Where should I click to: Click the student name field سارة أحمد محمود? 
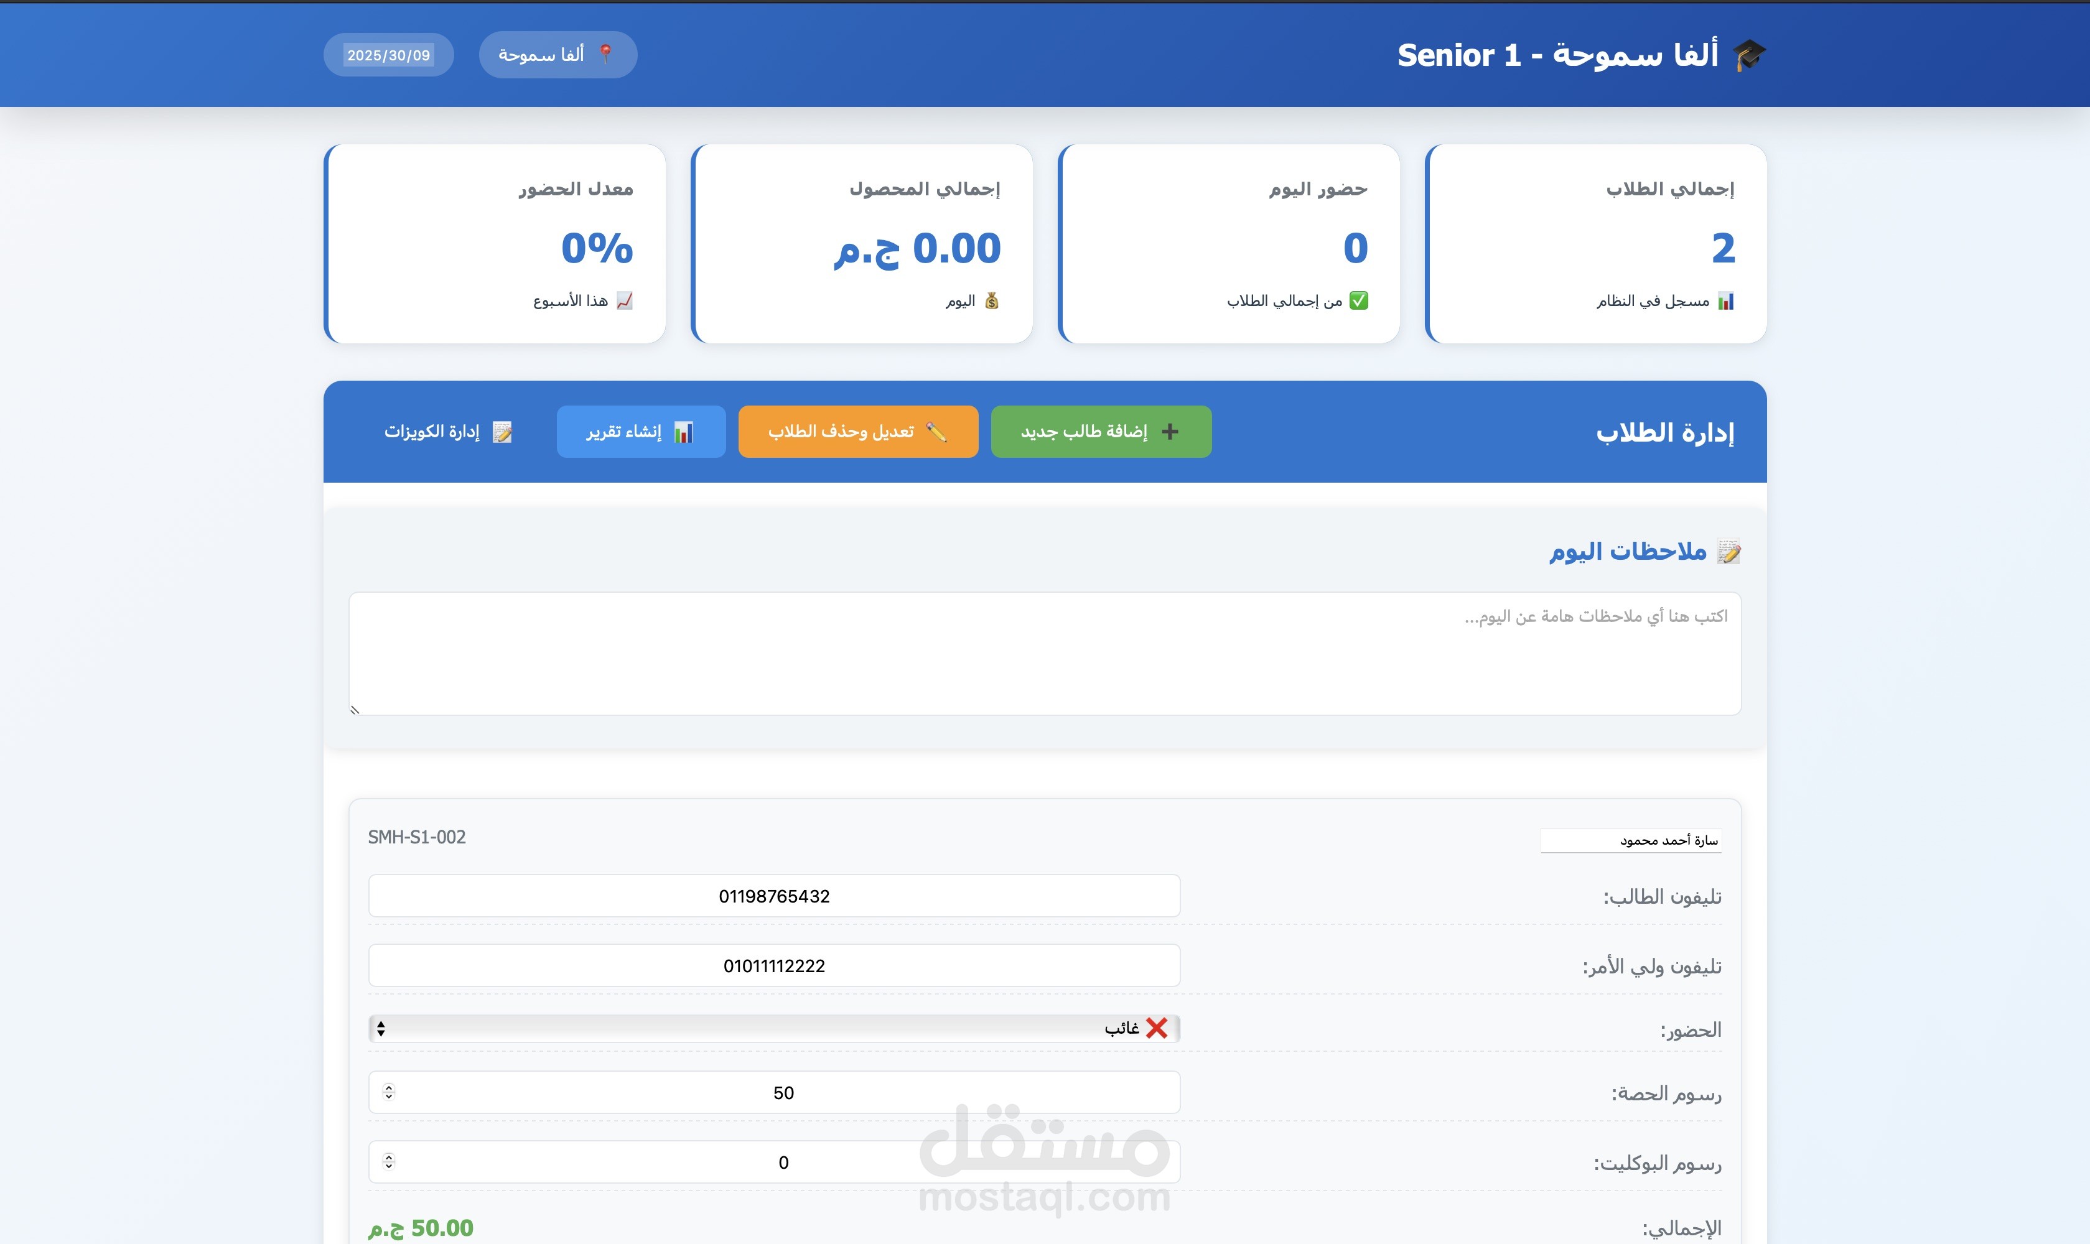pyautogui.click(x=1631, y=840)
